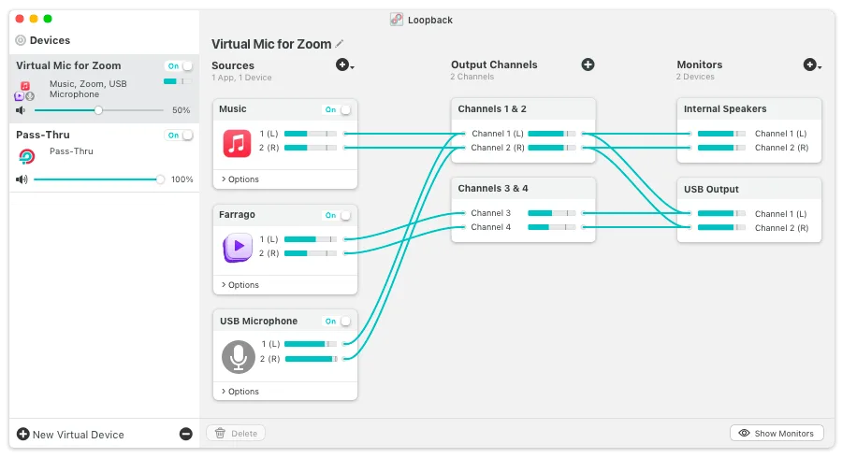Click the minus icon to remove virtual device
Viewport: 842px width, 458px height.
186,434
